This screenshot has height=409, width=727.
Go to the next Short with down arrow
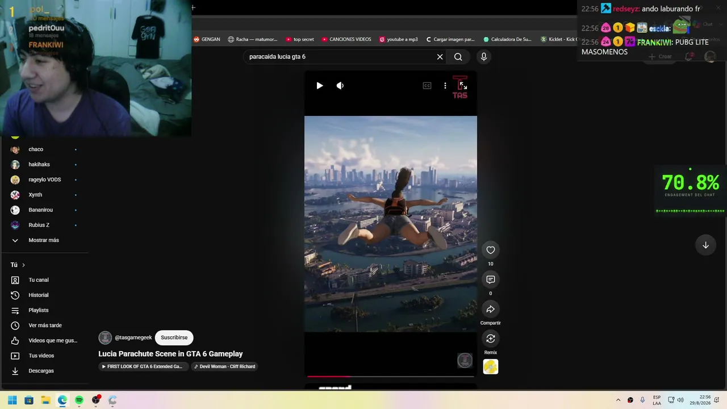click(x=705, y=245)
